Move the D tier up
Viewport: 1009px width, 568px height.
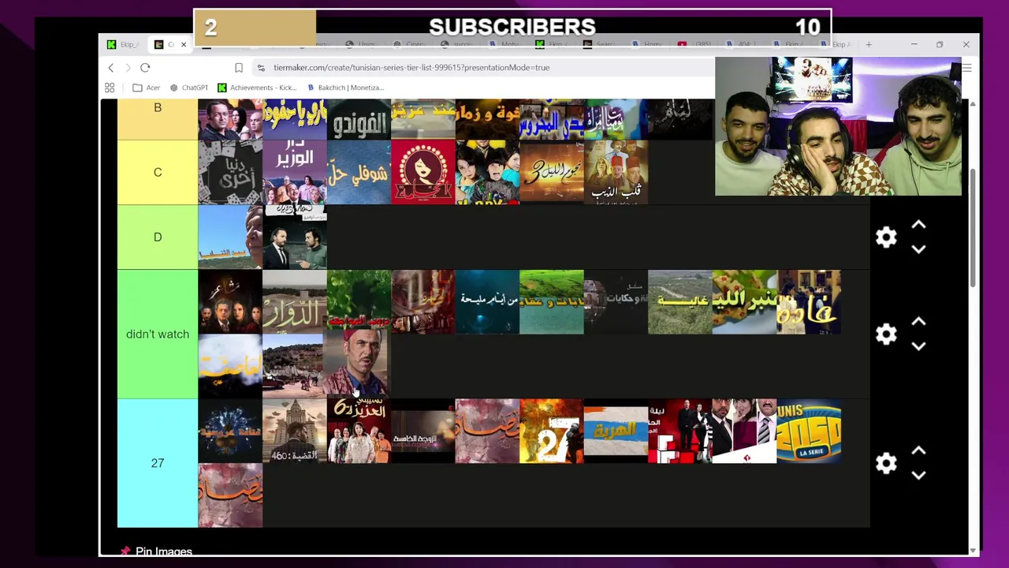[x=918, y=226]
